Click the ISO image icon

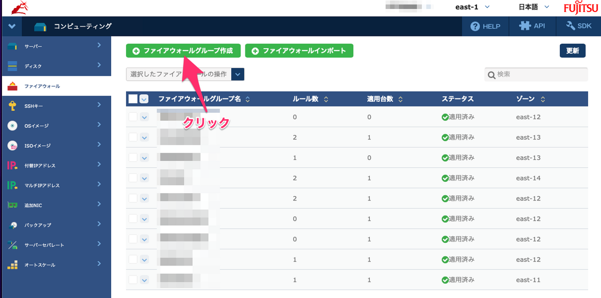click(13, 146)
